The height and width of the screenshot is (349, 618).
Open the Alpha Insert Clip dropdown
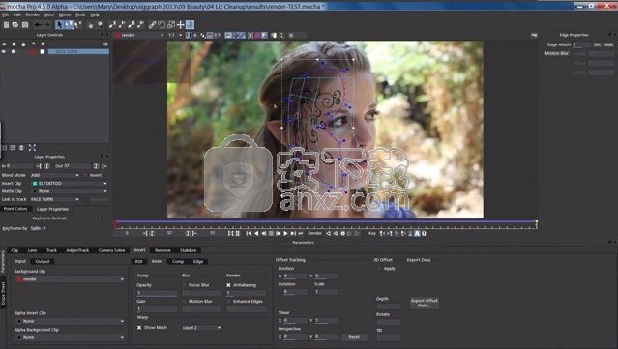click(70, 321)
